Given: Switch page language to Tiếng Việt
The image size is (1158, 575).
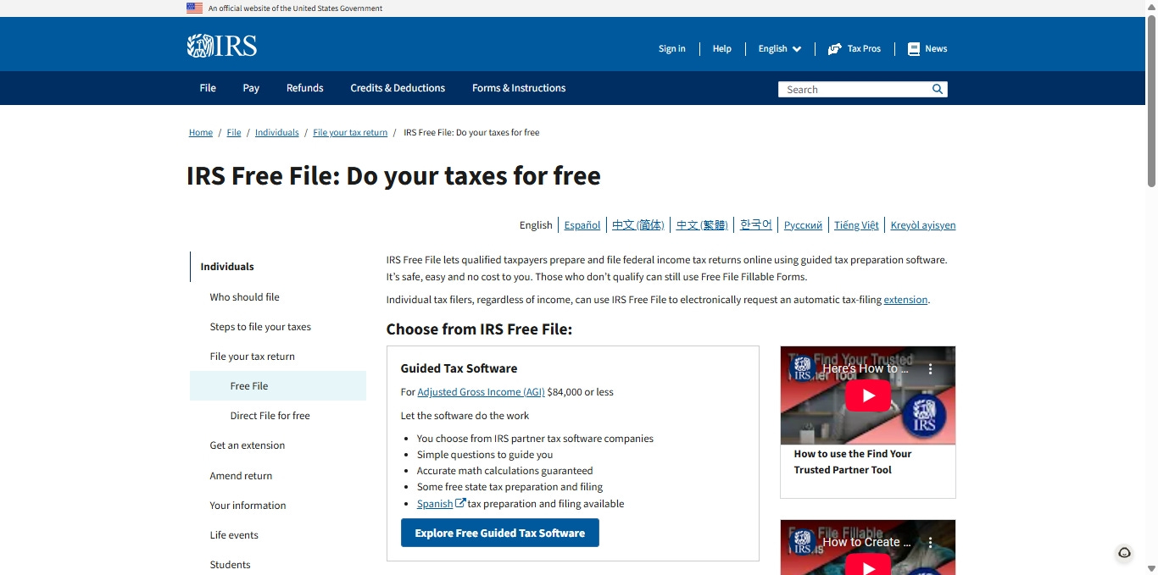Looking at the screenshot, I should (x=856, y=225).
